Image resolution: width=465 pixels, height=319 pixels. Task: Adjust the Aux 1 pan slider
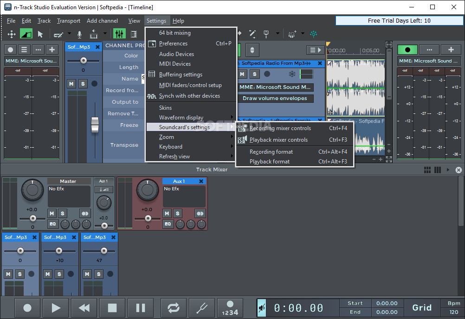point(148,219)
